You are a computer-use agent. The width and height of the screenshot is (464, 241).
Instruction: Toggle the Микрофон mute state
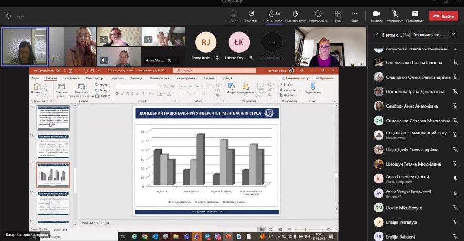pyautogui.click(x=394, y=14)
